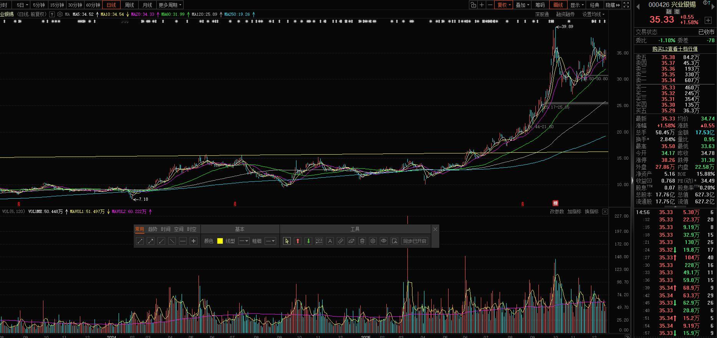The width and height of the screenshot is (717, 338).
Task: Select the ray line drawing tool
Action: [x=161, y=241]
